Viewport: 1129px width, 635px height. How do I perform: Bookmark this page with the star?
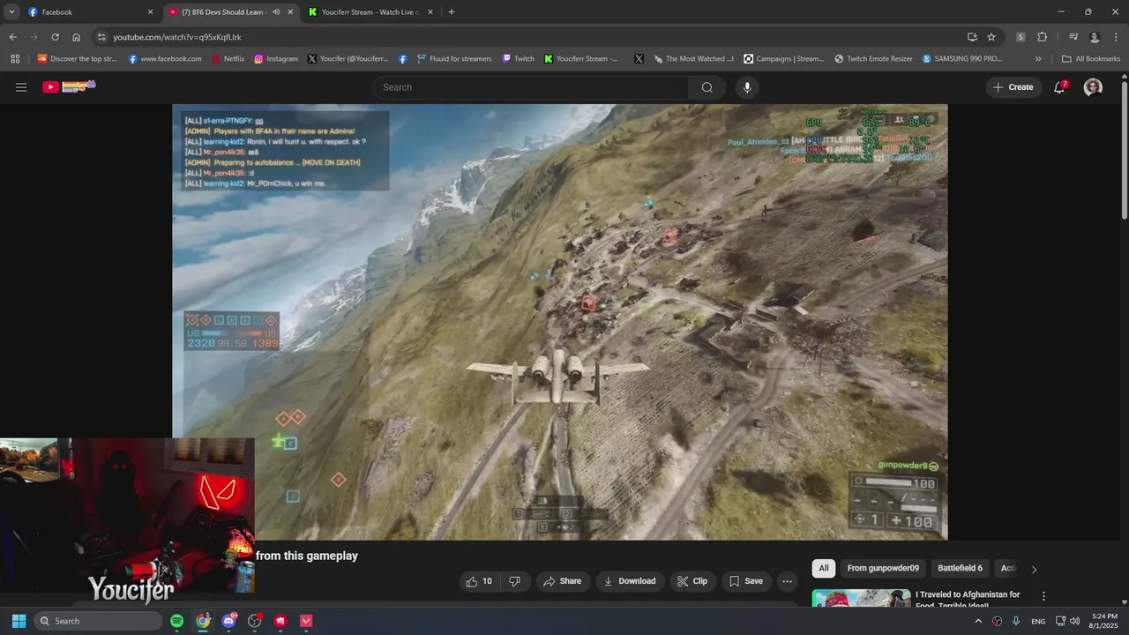pos(991,37)
